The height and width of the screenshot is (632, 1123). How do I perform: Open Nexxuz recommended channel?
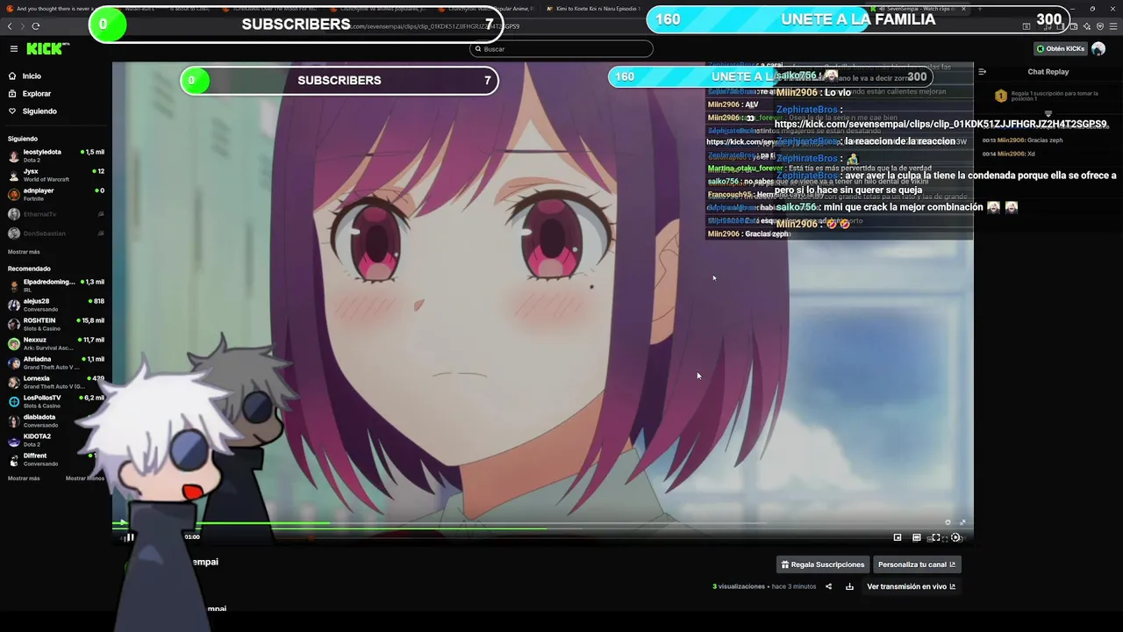click(x=55, y=343)
